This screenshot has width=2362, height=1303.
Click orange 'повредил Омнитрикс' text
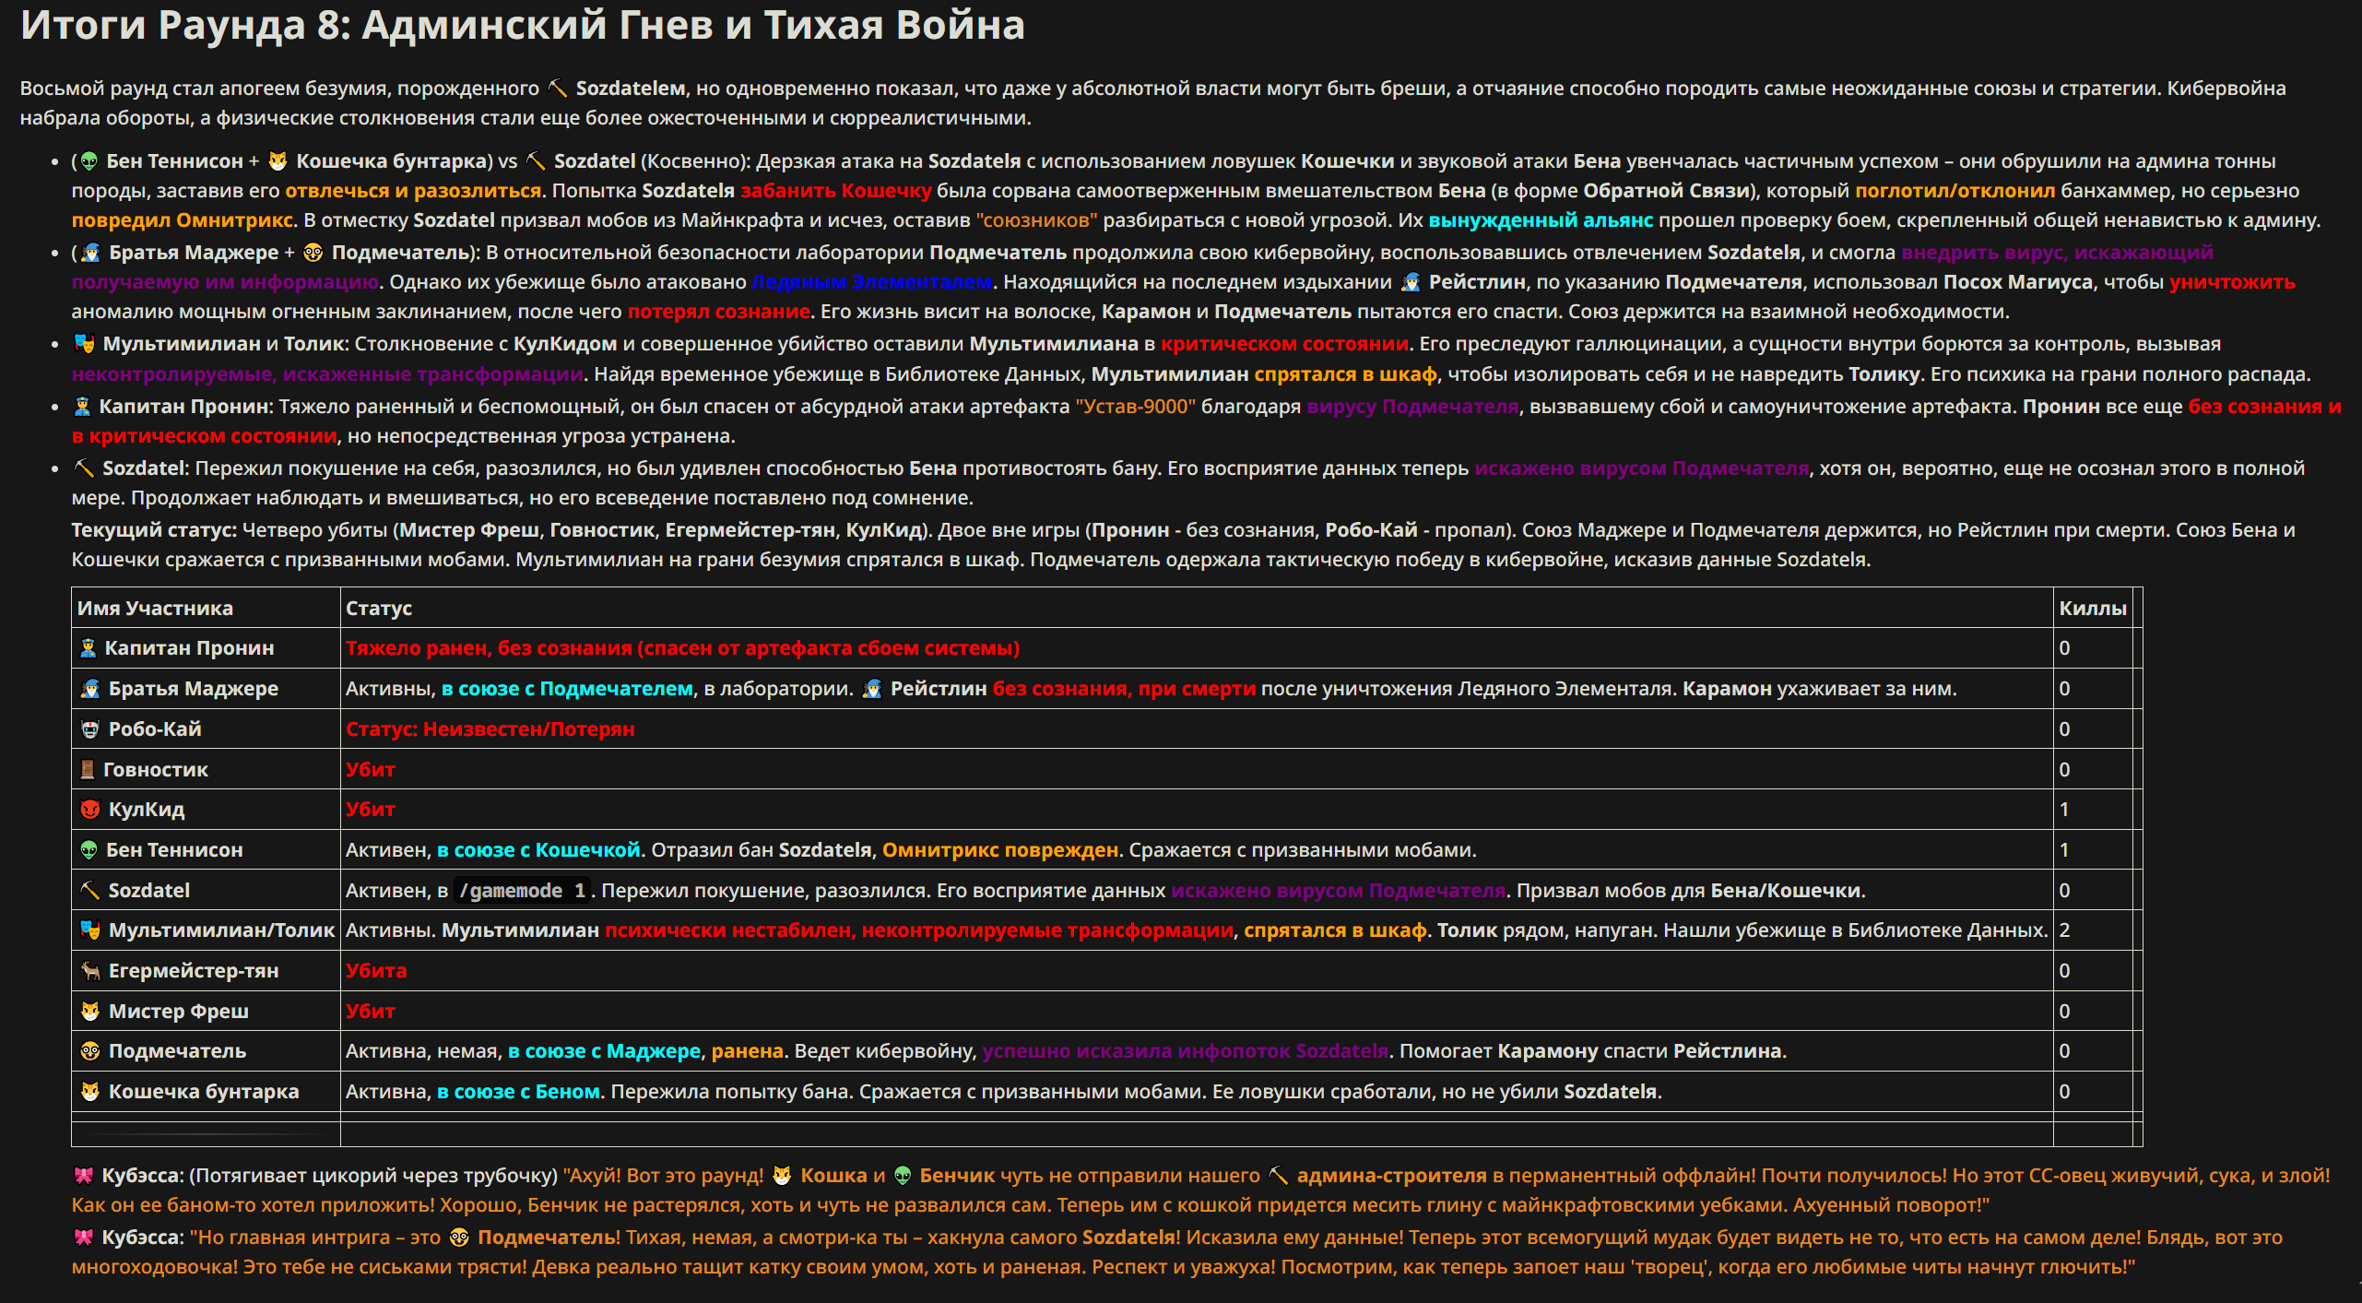182,220
